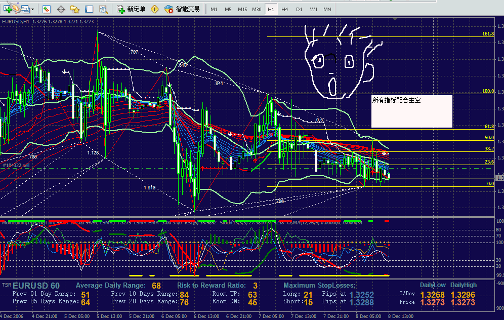Choose the MN monthly timeframe
504x320 pixels.
(x=327, y=9)
